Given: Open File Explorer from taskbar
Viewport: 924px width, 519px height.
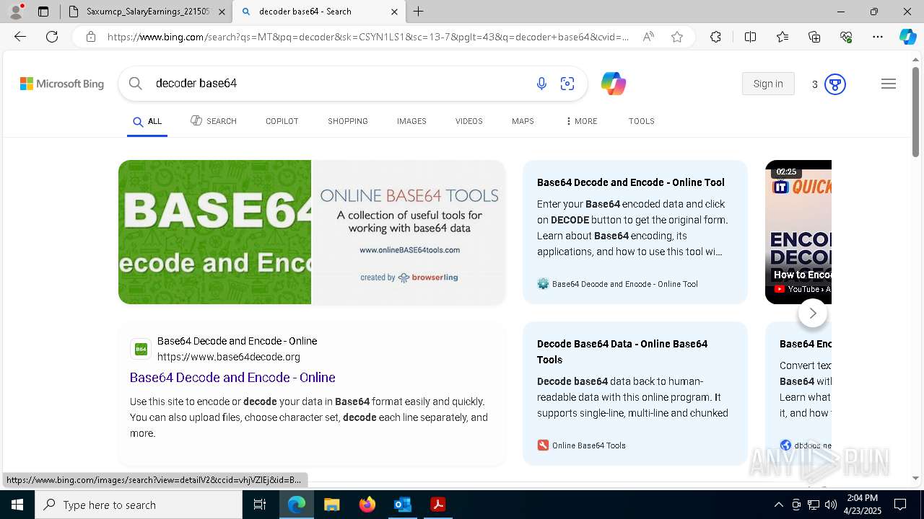Looking at the screenshot, I should pyautogui.click(x=331, y=505).
